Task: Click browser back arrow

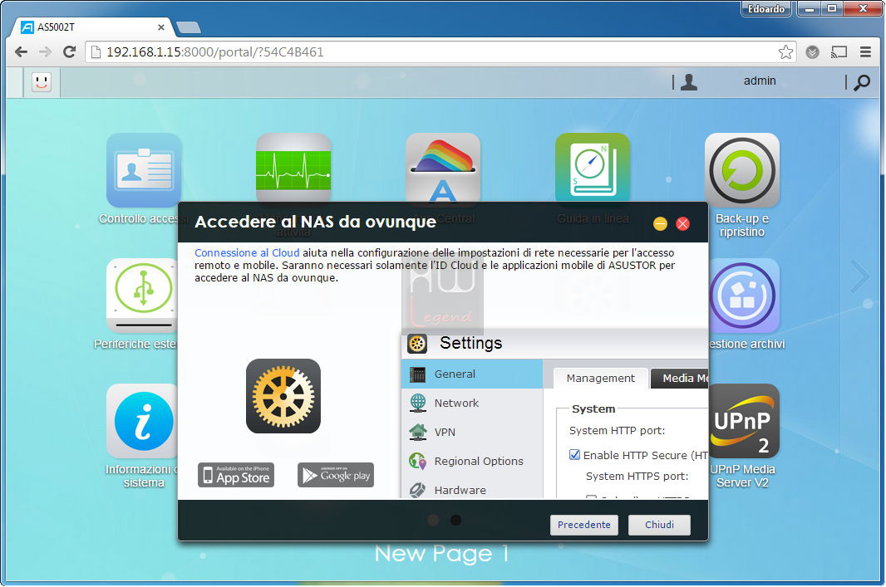Action: tap(22, 52)
